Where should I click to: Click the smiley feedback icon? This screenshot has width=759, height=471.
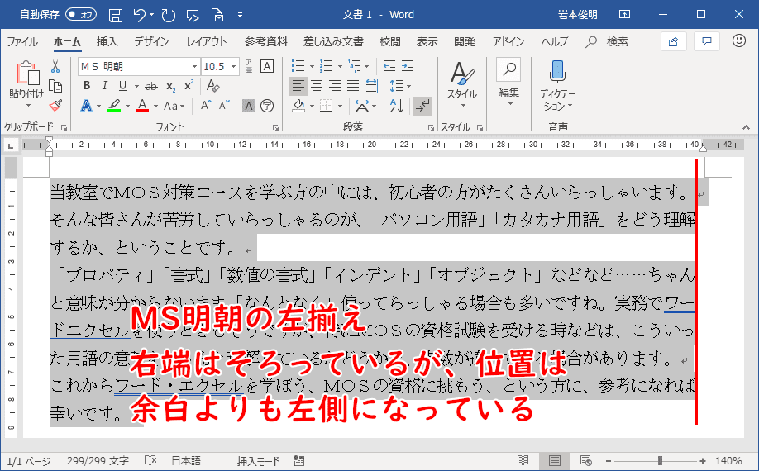[738, 41]
